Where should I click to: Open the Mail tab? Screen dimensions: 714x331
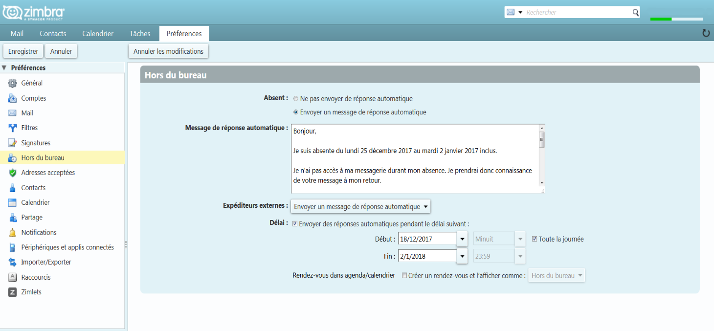point(17,34)
